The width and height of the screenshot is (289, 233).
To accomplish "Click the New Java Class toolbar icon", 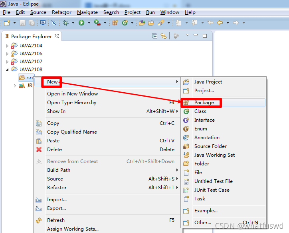I will (125, 23).
